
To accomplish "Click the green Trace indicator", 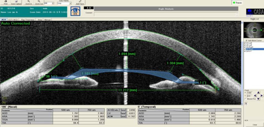I will [x=236, y=2].
